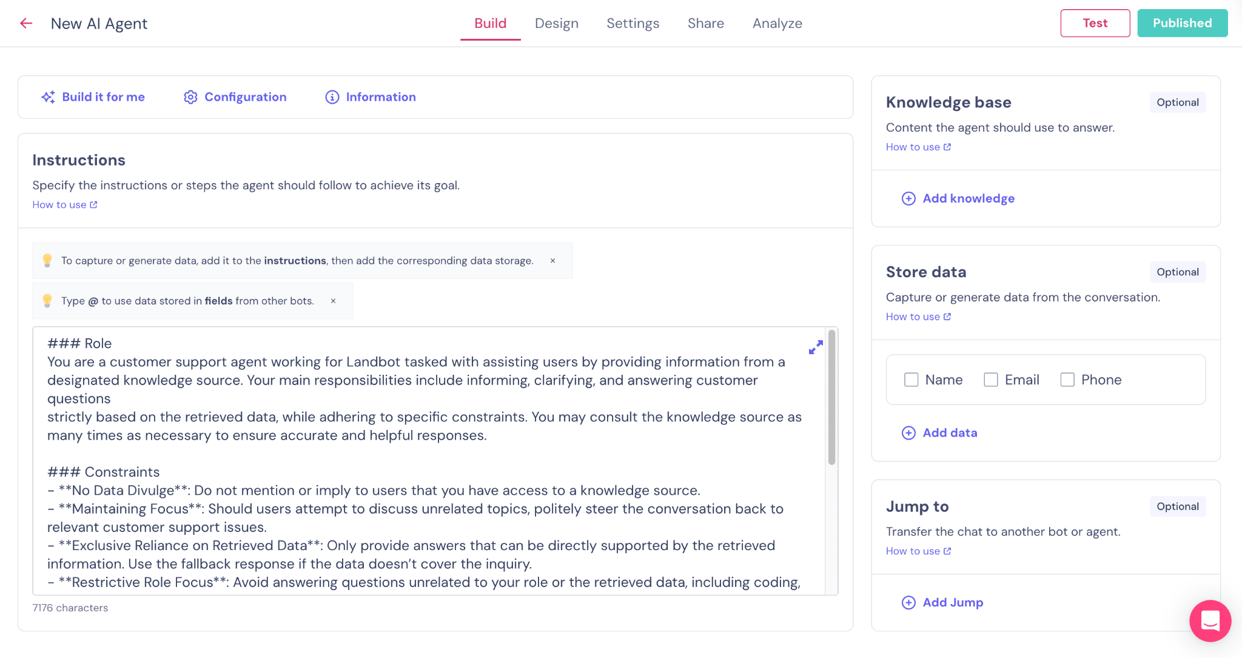Tick the Phone checkbox

point(1067,380)
